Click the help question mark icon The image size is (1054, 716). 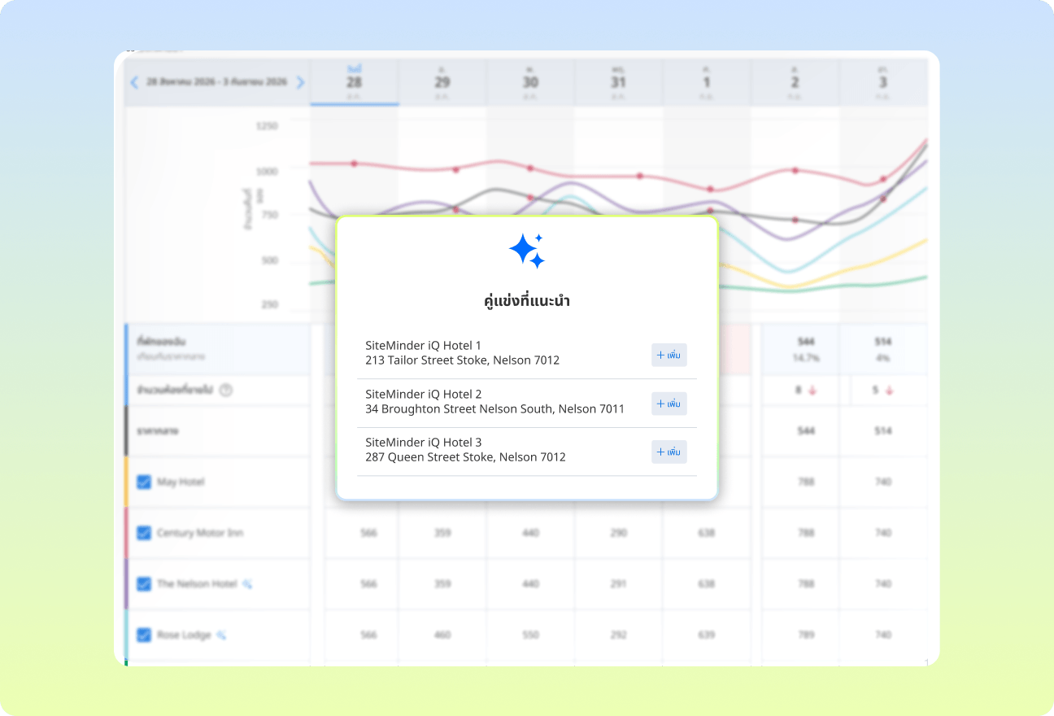click(x=226, y=391)
